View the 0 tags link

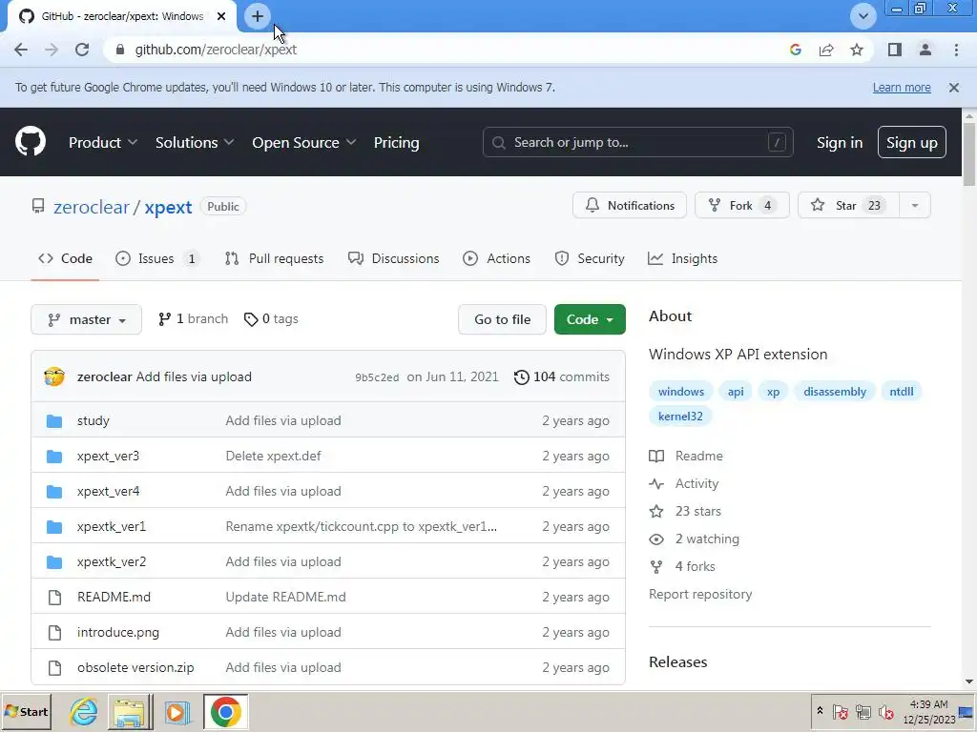[x=271, y=318]
